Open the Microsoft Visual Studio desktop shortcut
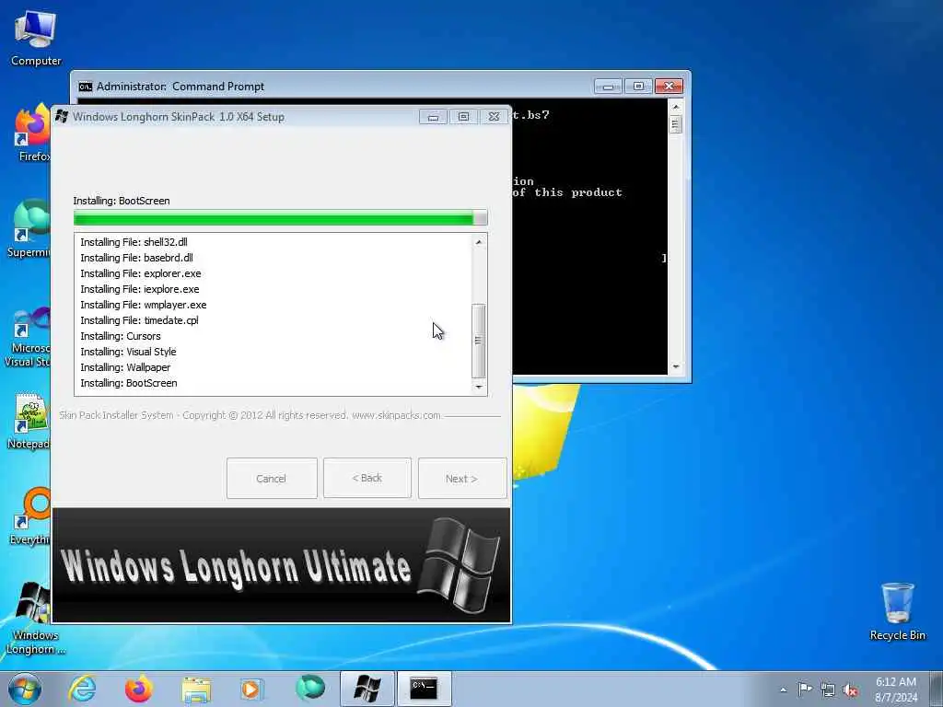 (28, 337)
